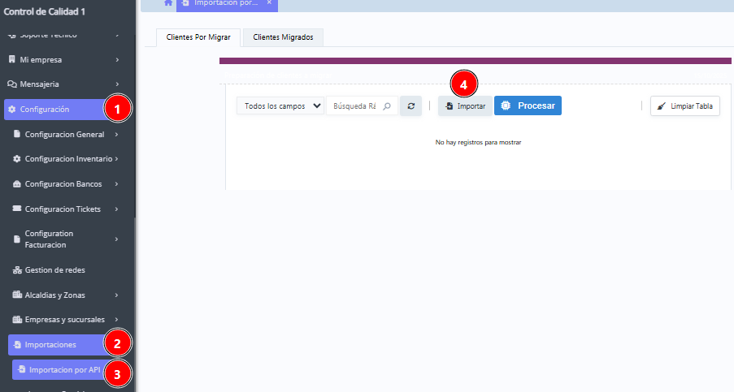Close the Importacion por API page tab
Viewport: 734px width, 392px height.
click(269, 3)
